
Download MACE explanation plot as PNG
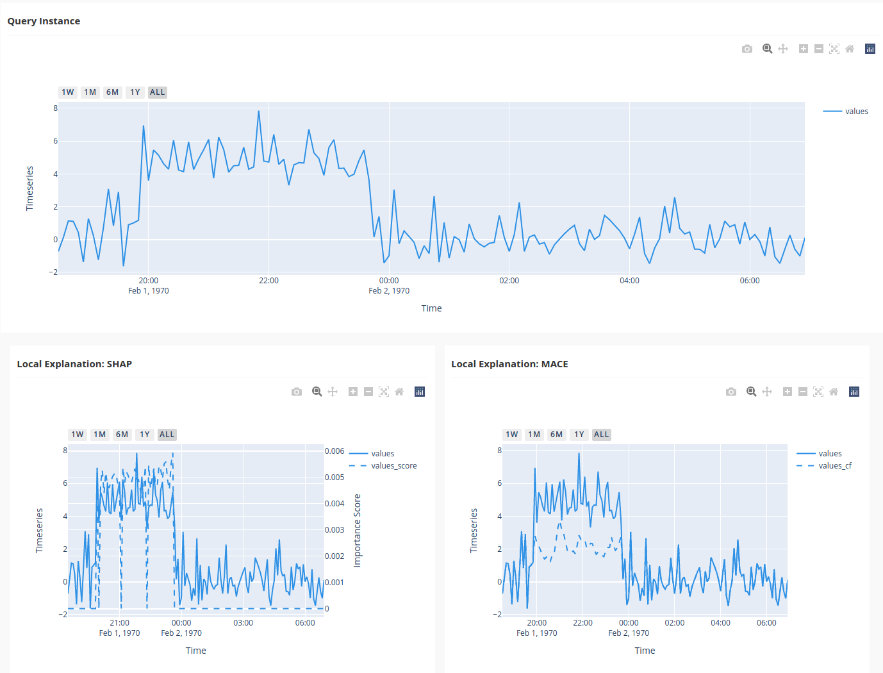coord(731,392)
